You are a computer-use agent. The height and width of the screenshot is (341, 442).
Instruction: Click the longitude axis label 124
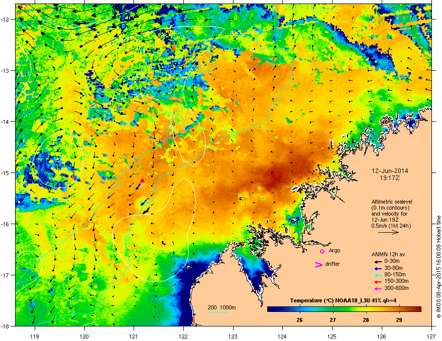point(282,336)
